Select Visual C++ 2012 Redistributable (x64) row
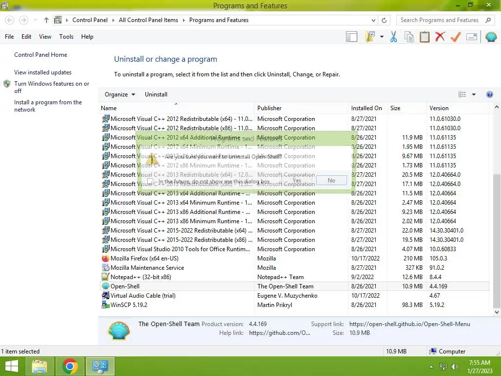Viewport: 501px width, 376px height. click(294, 119)
